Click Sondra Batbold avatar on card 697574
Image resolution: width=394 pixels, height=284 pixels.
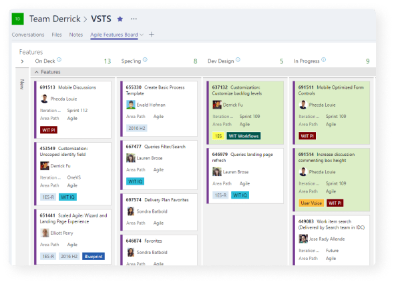[x=131, y=211]
